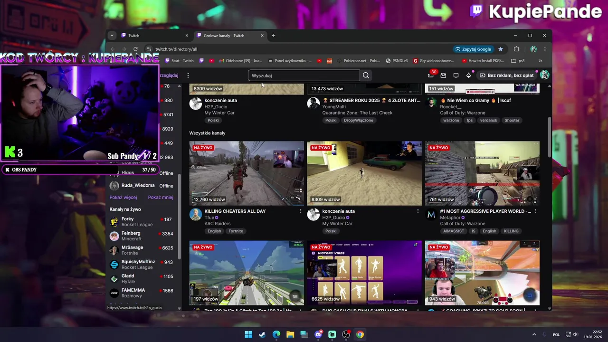Open options for the KILLING CHEATERS ALL DAY stream
Screen dimensions: 608x342
coord(300,211)
